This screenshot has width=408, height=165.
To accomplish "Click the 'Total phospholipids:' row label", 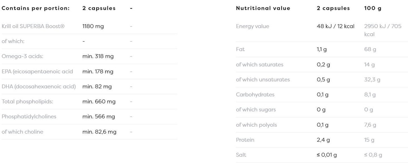I will 28,101.
